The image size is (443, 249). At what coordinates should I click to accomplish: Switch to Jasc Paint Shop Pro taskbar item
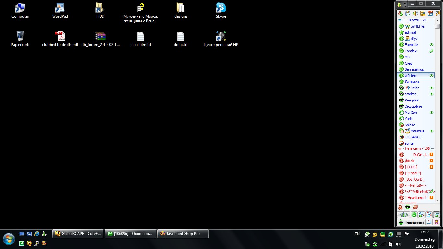pos(183,234)
